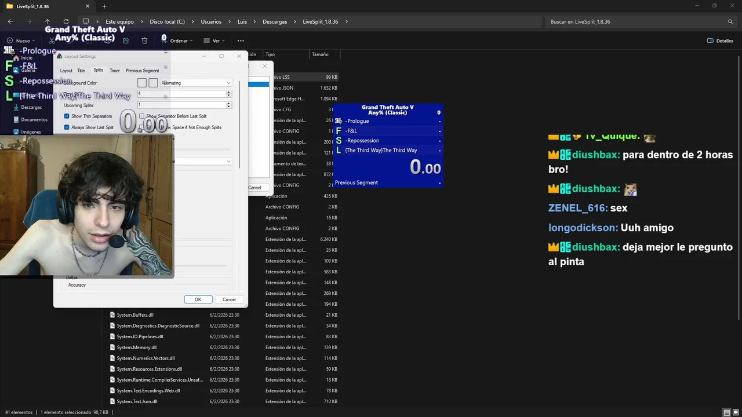Expand chevron after LiveSplit_1.8.36 breadcrumb

pos(347,21)
